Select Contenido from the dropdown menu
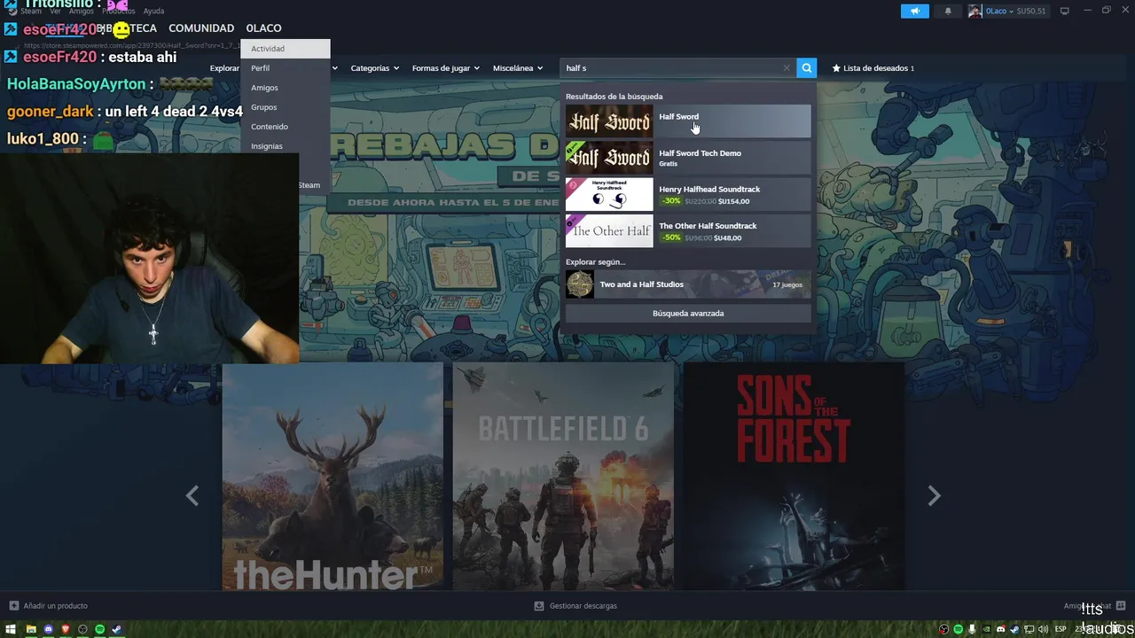 pyautogui.click(x=285, y=127)
